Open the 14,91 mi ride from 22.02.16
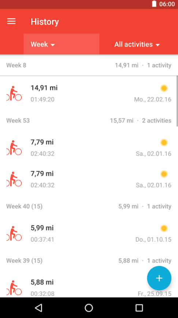Screen dimensions: 178x318 point(89,93)
